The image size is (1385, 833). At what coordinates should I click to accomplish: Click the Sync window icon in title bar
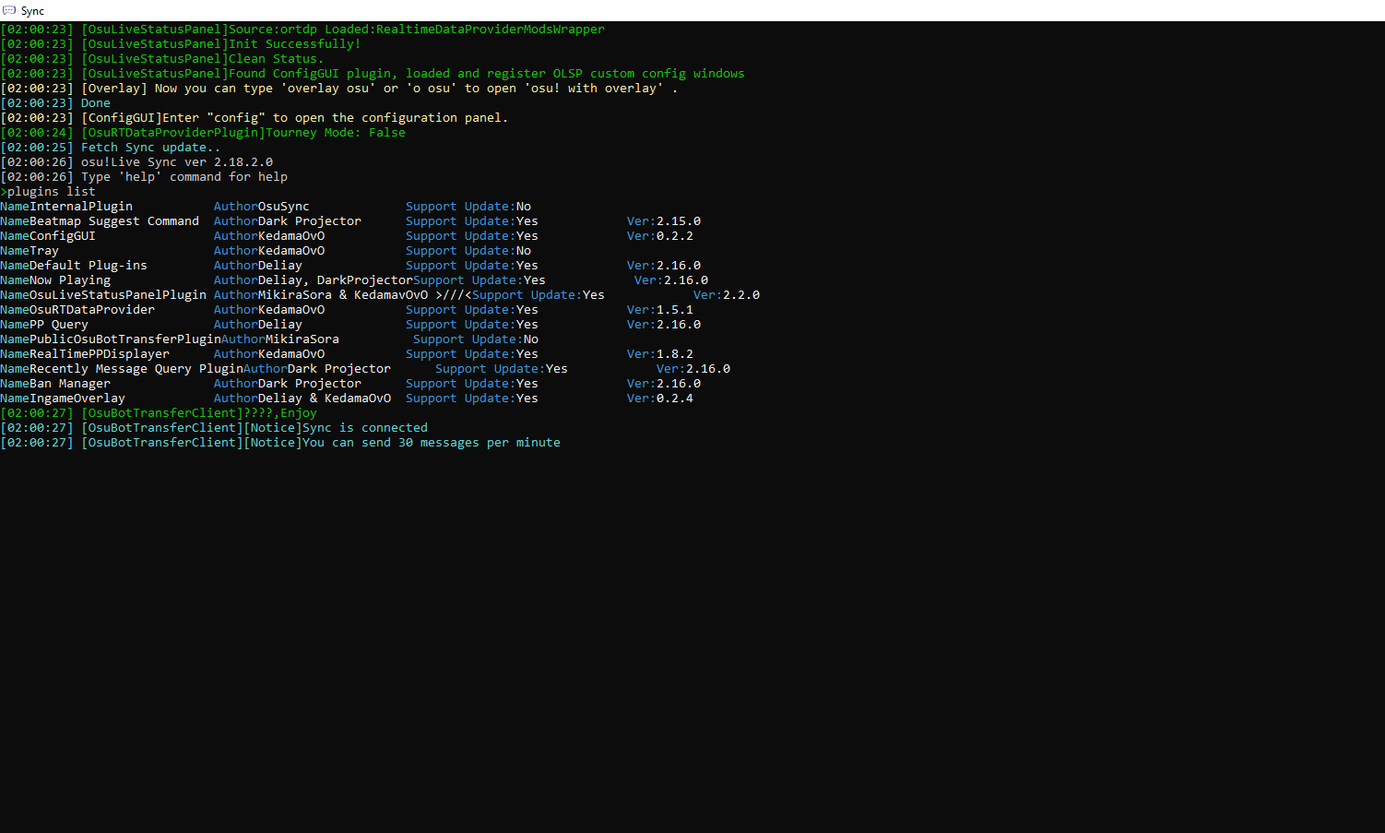coord(9,10)
